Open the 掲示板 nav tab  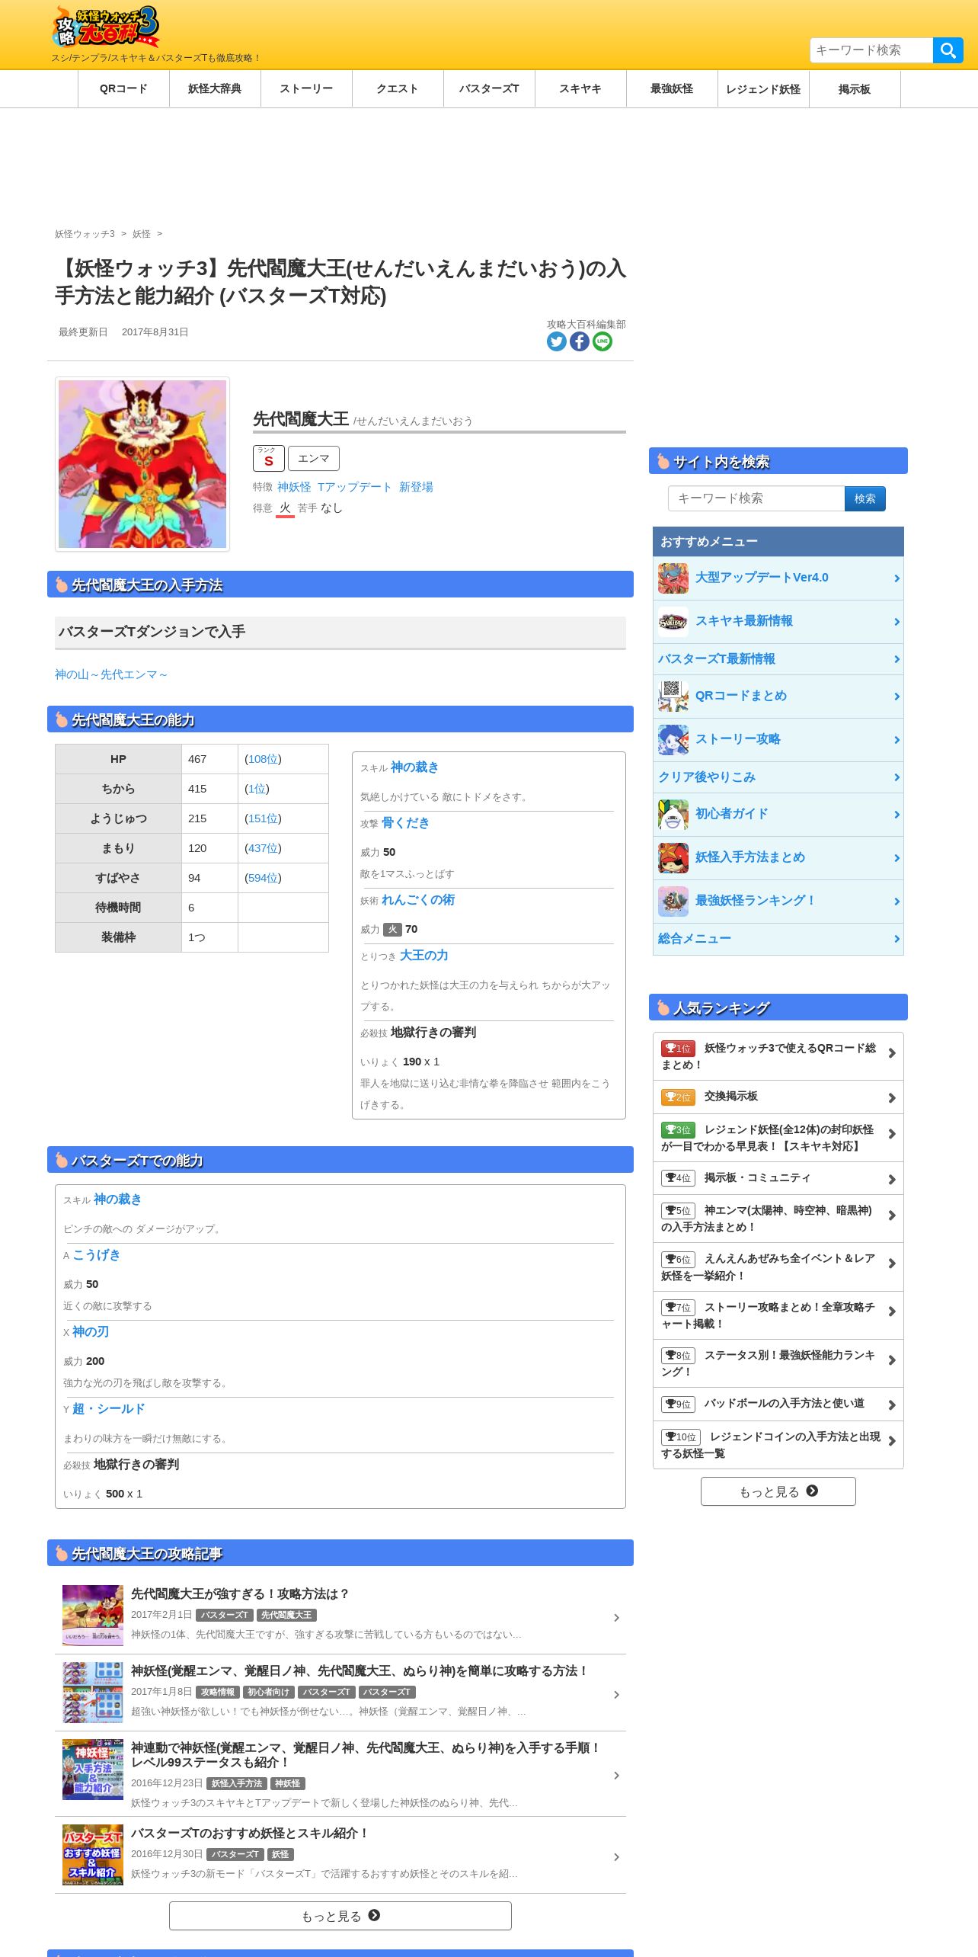point(855,88)
